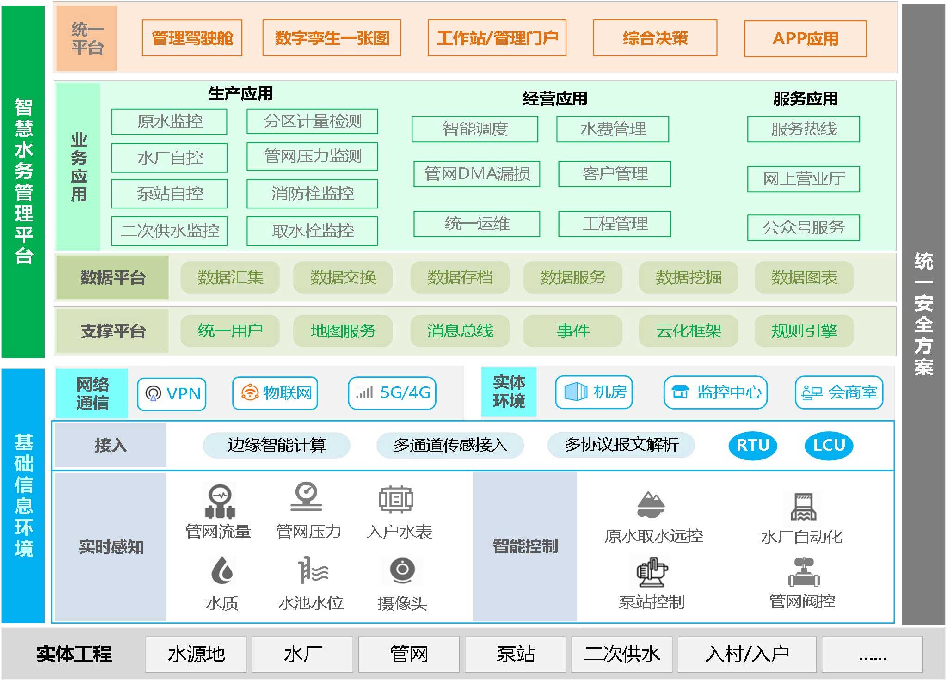Select the 入户水表 water meter icon
The width and height of the screenshot is (947, 680).
[396, 499]
